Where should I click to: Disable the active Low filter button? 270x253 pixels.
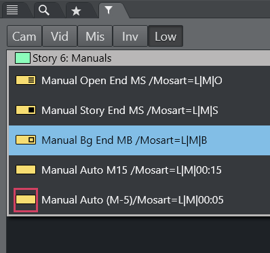[x=166, y=36]
